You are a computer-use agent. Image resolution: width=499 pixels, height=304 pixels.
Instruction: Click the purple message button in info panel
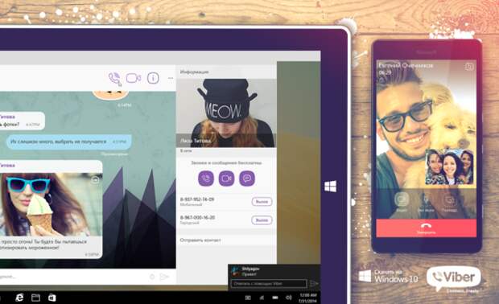coord(247,179)
